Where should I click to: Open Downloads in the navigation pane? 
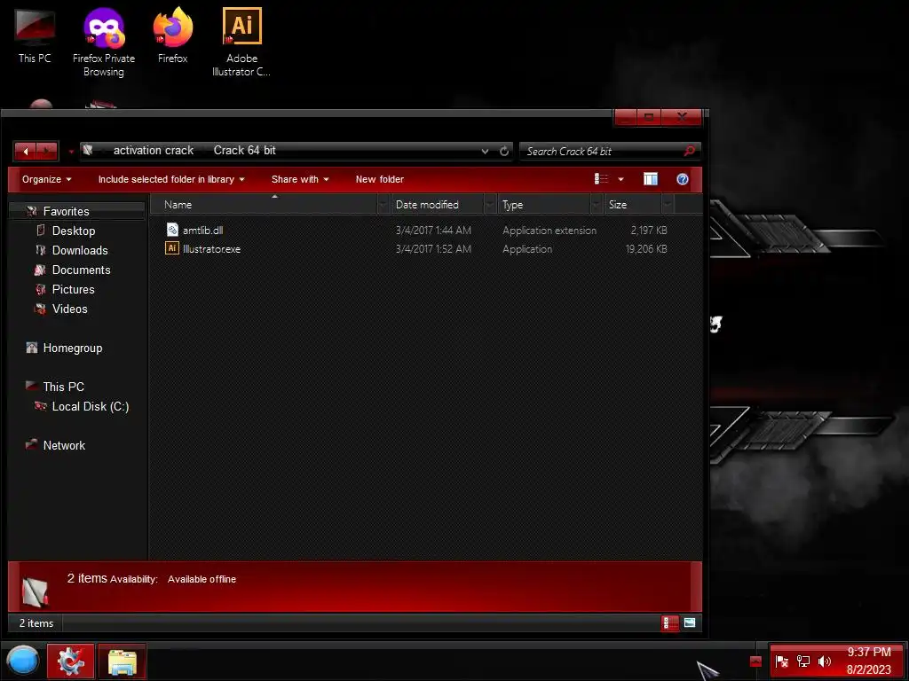pyautogui.click(x=79, y=250)
